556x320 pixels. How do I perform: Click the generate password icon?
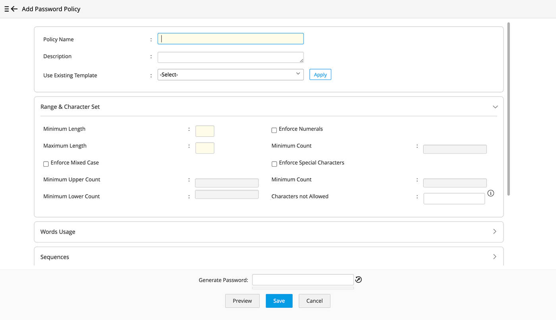point(358,280)
